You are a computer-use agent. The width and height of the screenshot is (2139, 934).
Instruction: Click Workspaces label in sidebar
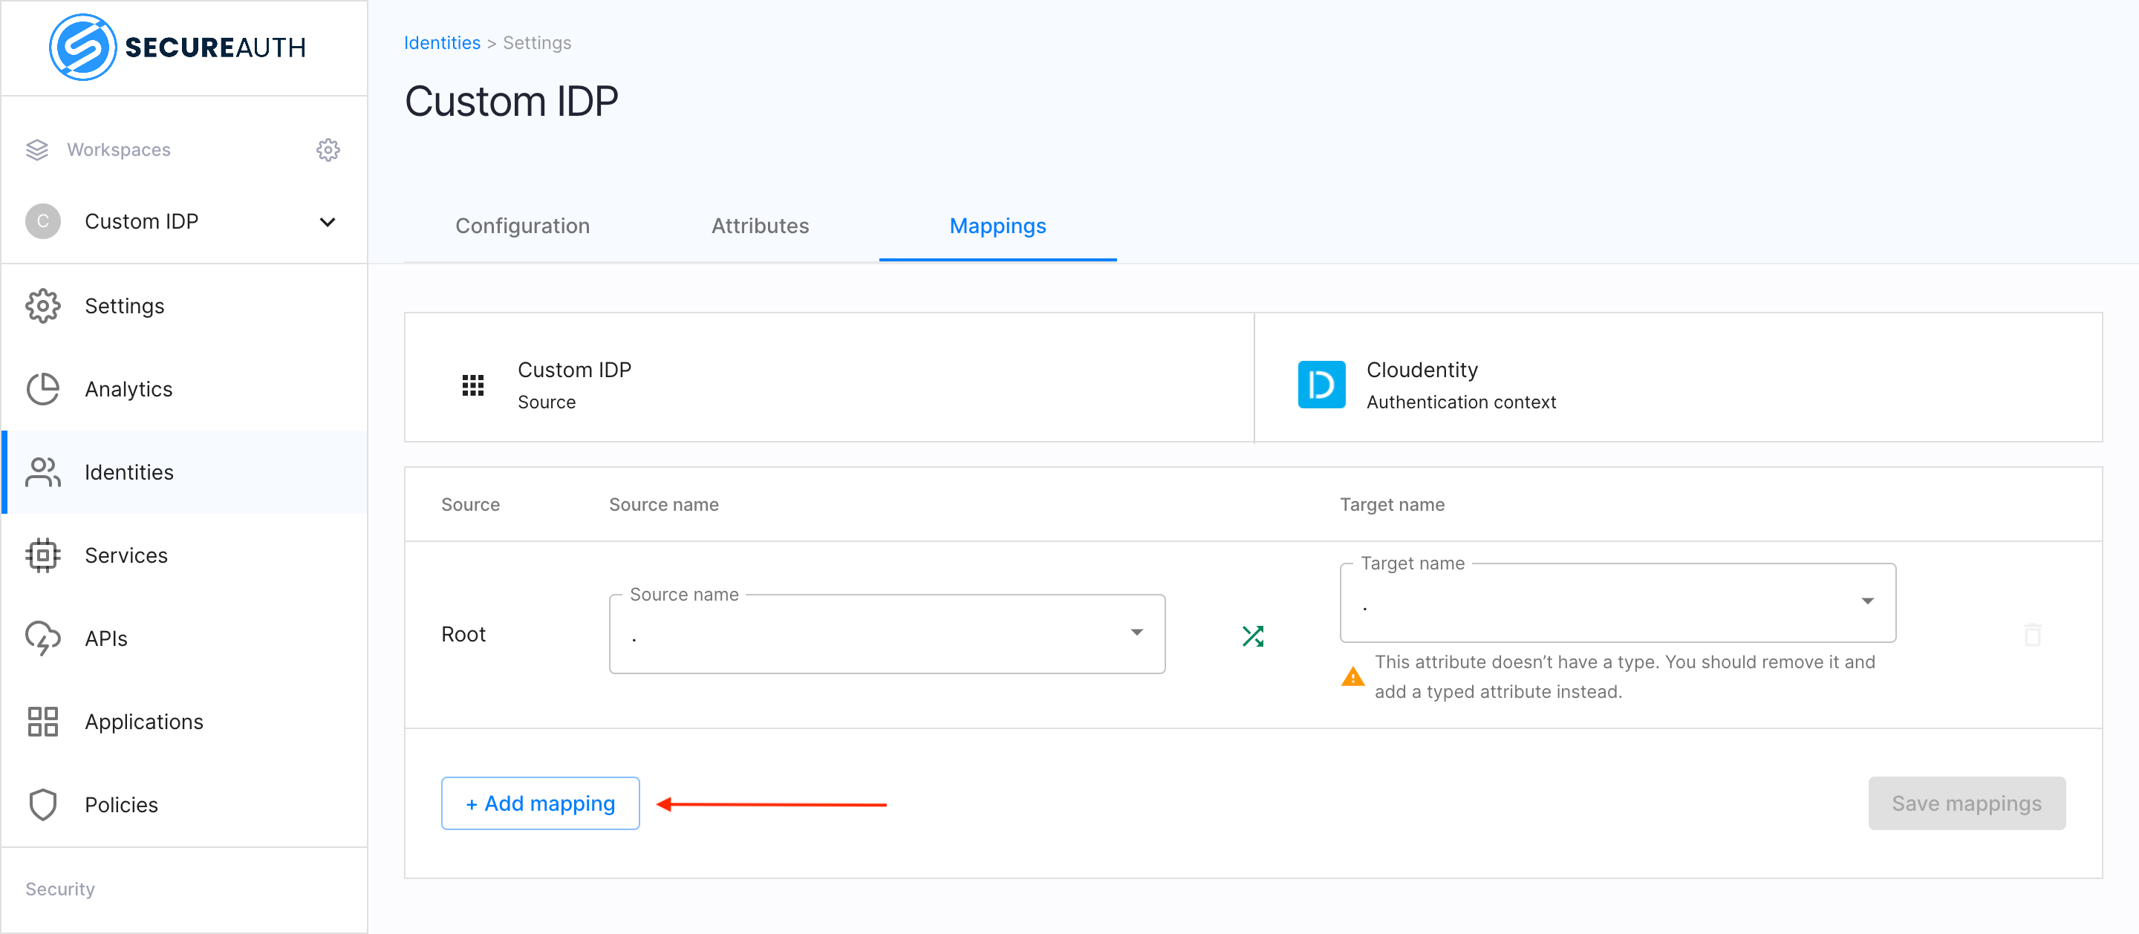click(x=119, y=149)
